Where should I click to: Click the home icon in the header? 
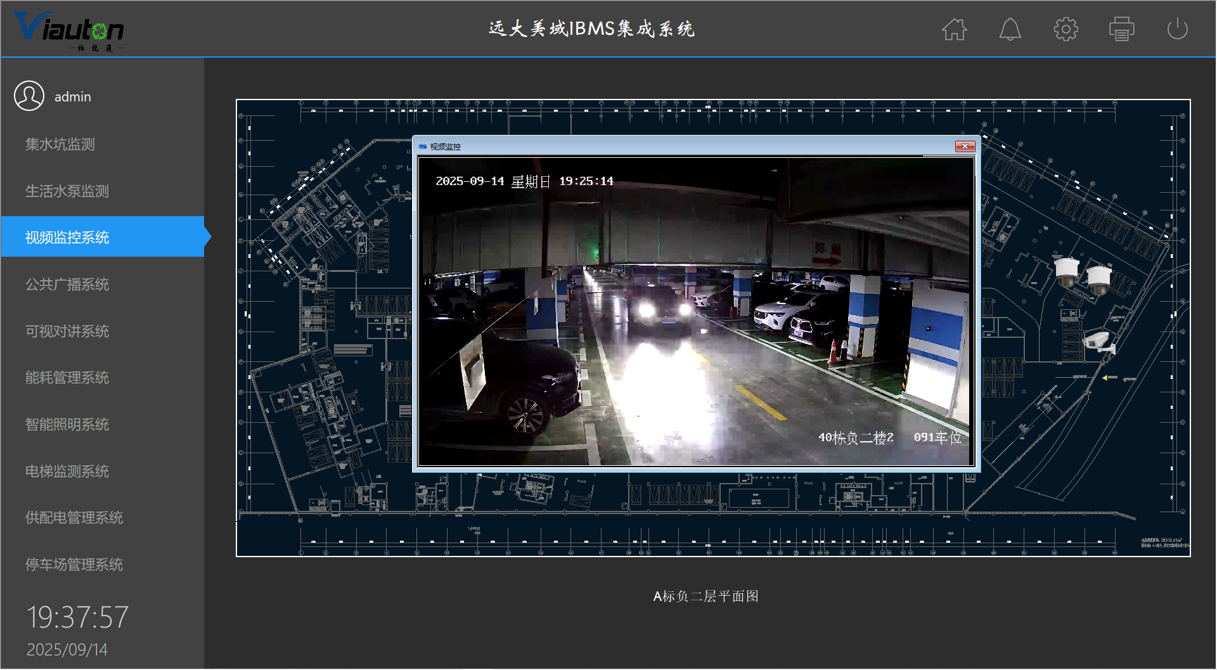954,29
